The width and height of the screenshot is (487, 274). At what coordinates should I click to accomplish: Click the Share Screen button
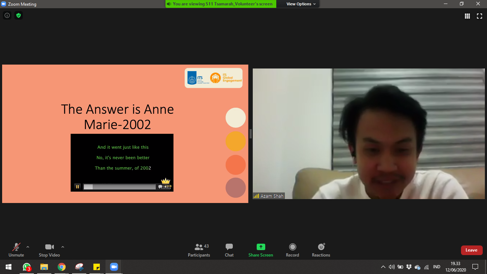pyautogui.click(x=261, y=250)
